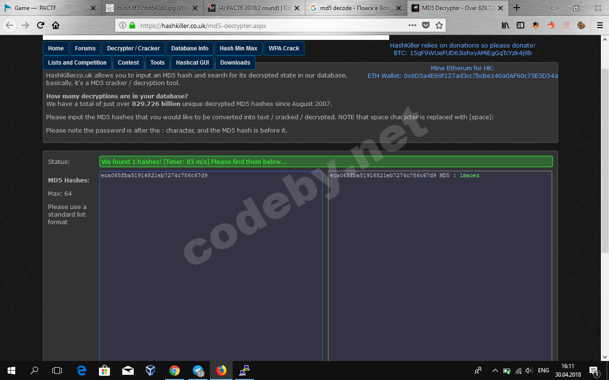Open the WPA Crack menu
This screenshot has width=609, height=380.
point(284,48)
